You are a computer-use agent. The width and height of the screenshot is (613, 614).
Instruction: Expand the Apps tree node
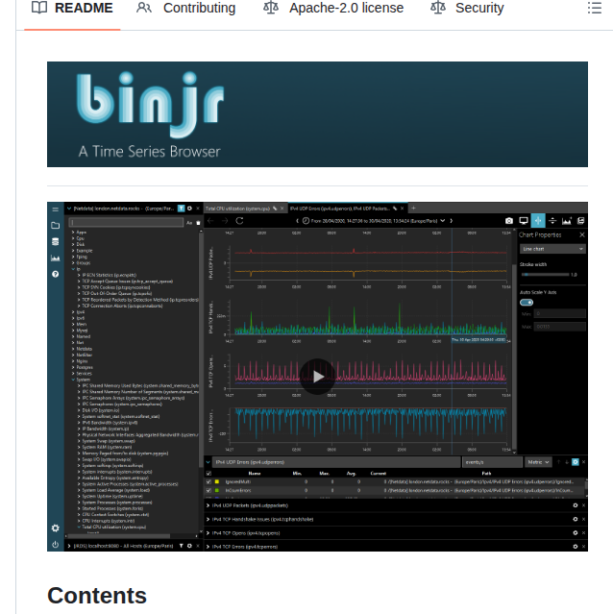[x=73, y=233]
